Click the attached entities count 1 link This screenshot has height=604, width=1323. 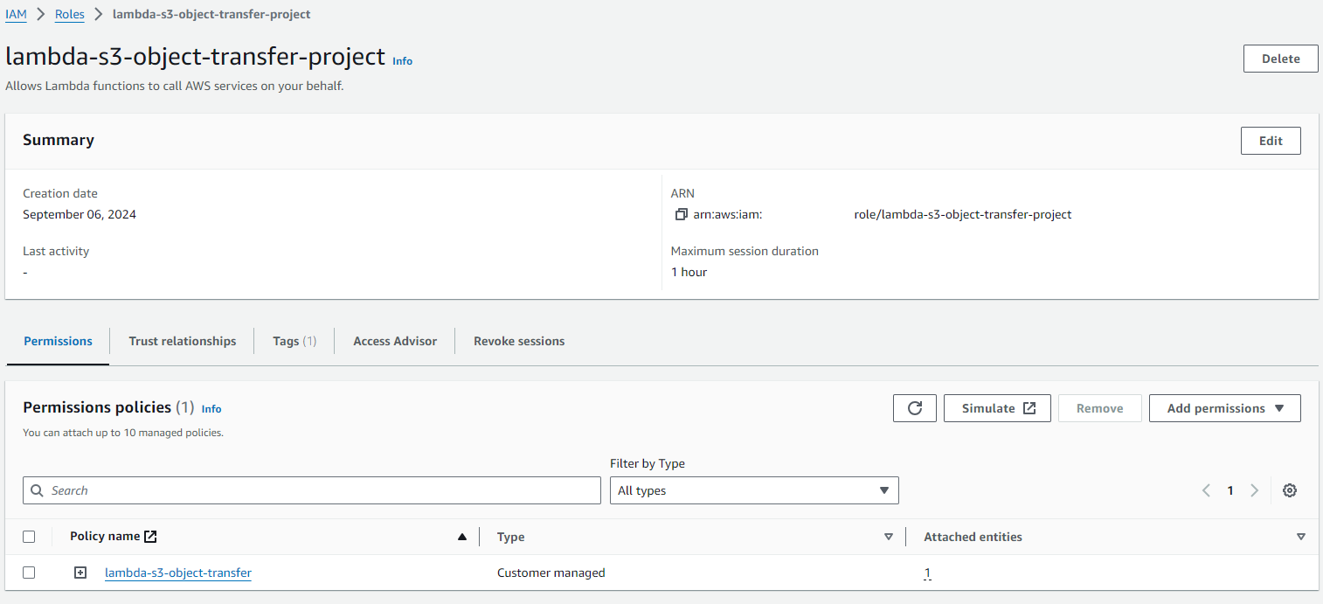coord(927,573)
